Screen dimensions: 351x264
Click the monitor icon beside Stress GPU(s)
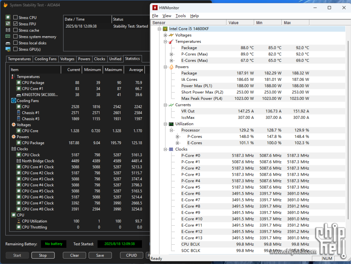coord(8,49)
